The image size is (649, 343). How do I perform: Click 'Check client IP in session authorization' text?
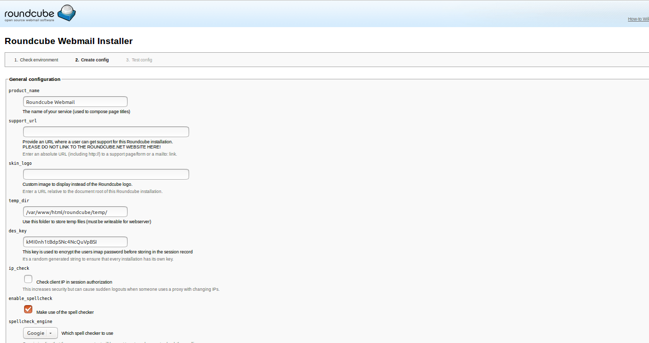click(74, 282)
